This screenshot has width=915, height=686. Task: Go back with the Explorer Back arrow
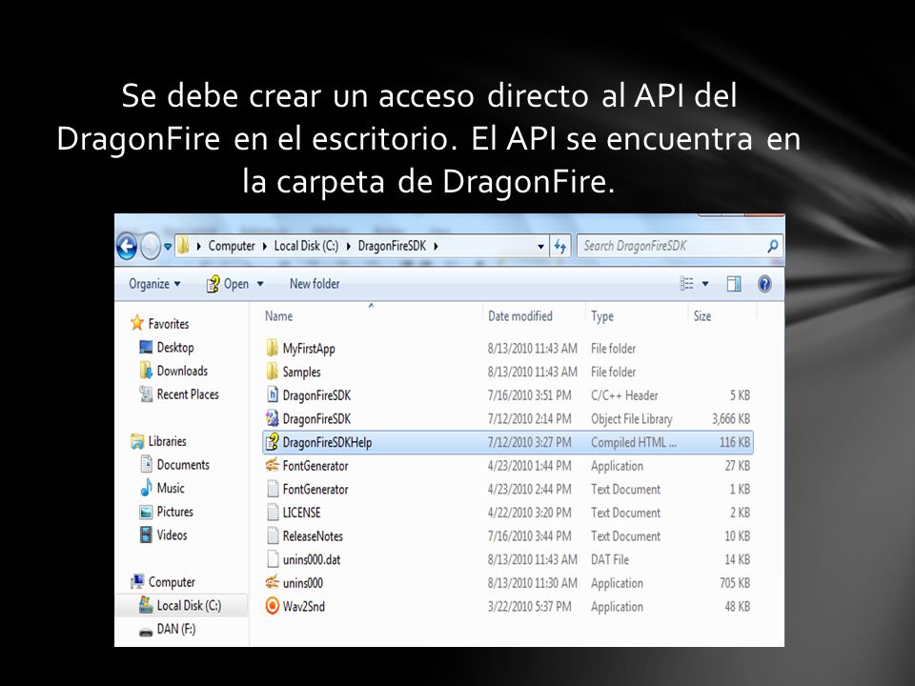point(127,246)
